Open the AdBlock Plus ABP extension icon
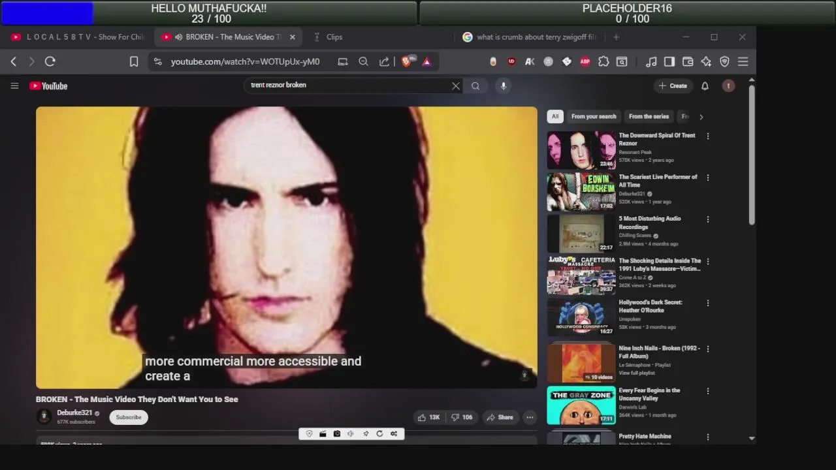This screenshot has width=836, height=470. click(x=585, y=61)
